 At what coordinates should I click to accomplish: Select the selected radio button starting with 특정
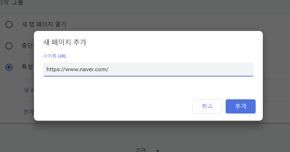tap(9, 67)
